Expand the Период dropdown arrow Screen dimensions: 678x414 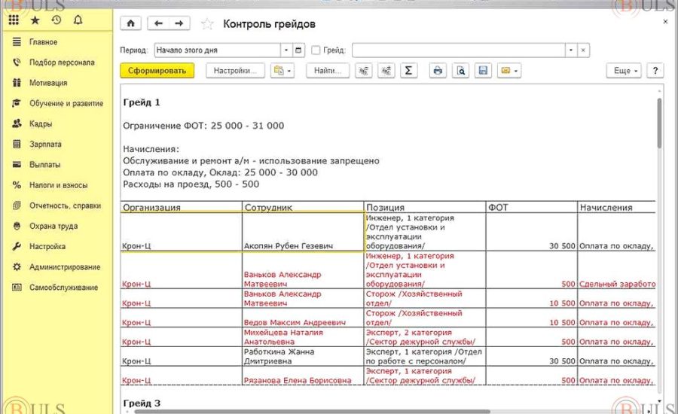286,50
